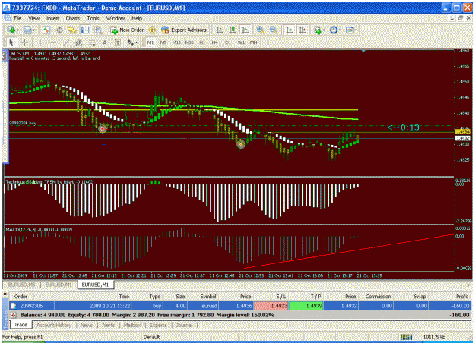Switch to H1 timeframe
This screenshot has width=475, height=343.
[x=202, y=42]
